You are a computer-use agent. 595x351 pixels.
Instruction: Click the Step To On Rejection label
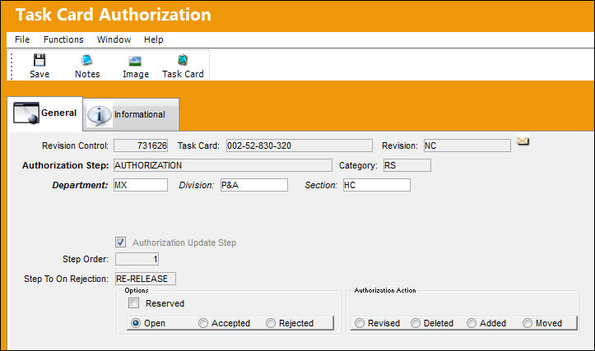[66, 279]
